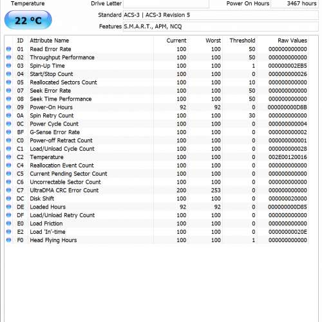The image size is (322, 322).
Task: Click the Threshold column header
Action: 242,41
